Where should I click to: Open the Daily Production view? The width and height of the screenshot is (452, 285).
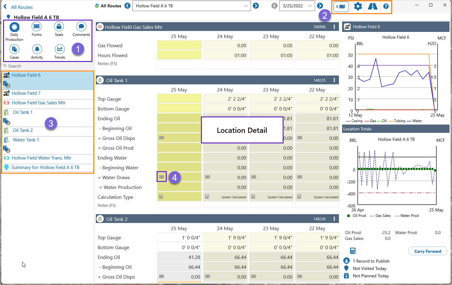(x=14, y=27)
